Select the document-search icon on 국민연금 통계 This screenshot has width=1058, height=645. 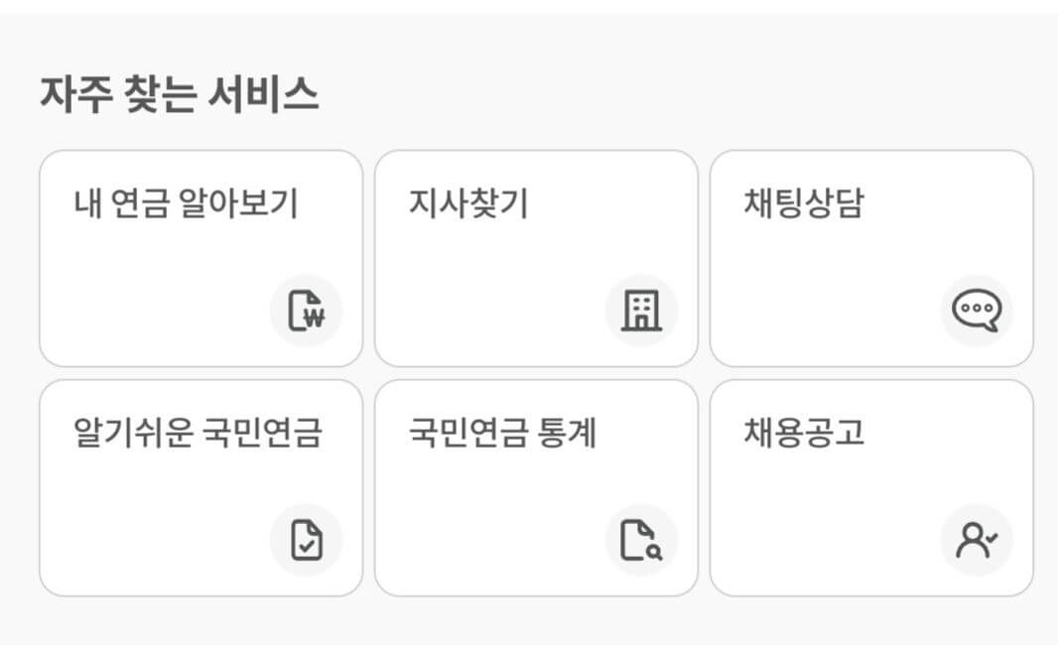click(643, 540)
